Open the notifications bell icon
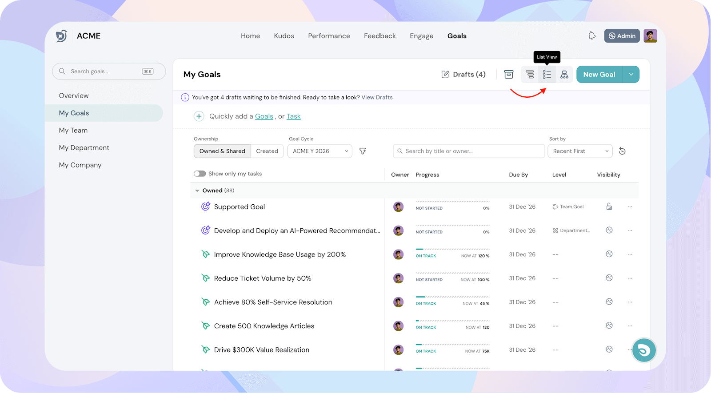The width and height of the screenshot is (711, 393). (x=592, y=36)
